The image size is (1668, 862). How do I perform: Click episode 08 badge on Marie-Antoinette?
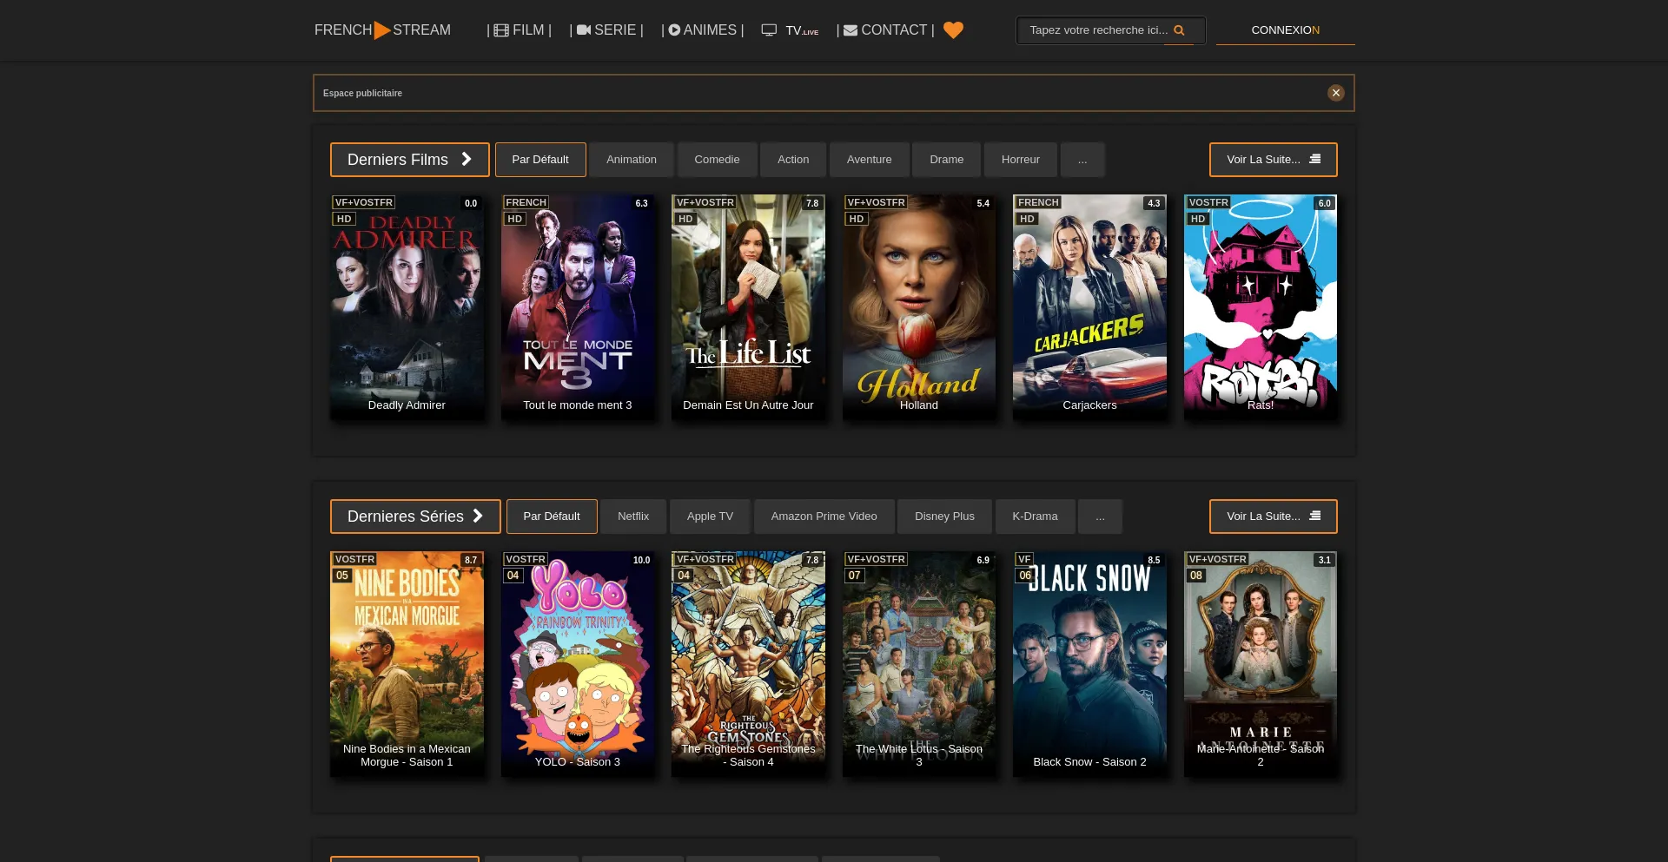(1196, 576)
